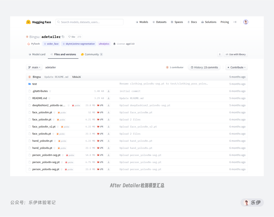Image resolution: width=274 pixels, height=217 pixels.
Task: Open the user profile avatar
Action: click(246, 22)
